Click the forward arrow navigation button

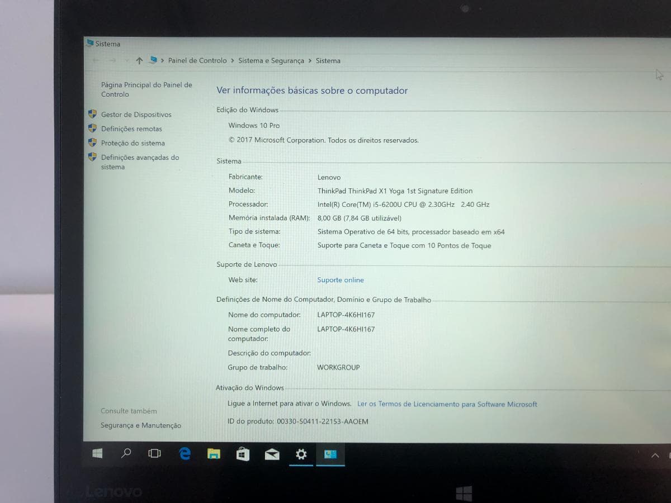[112, 60]
